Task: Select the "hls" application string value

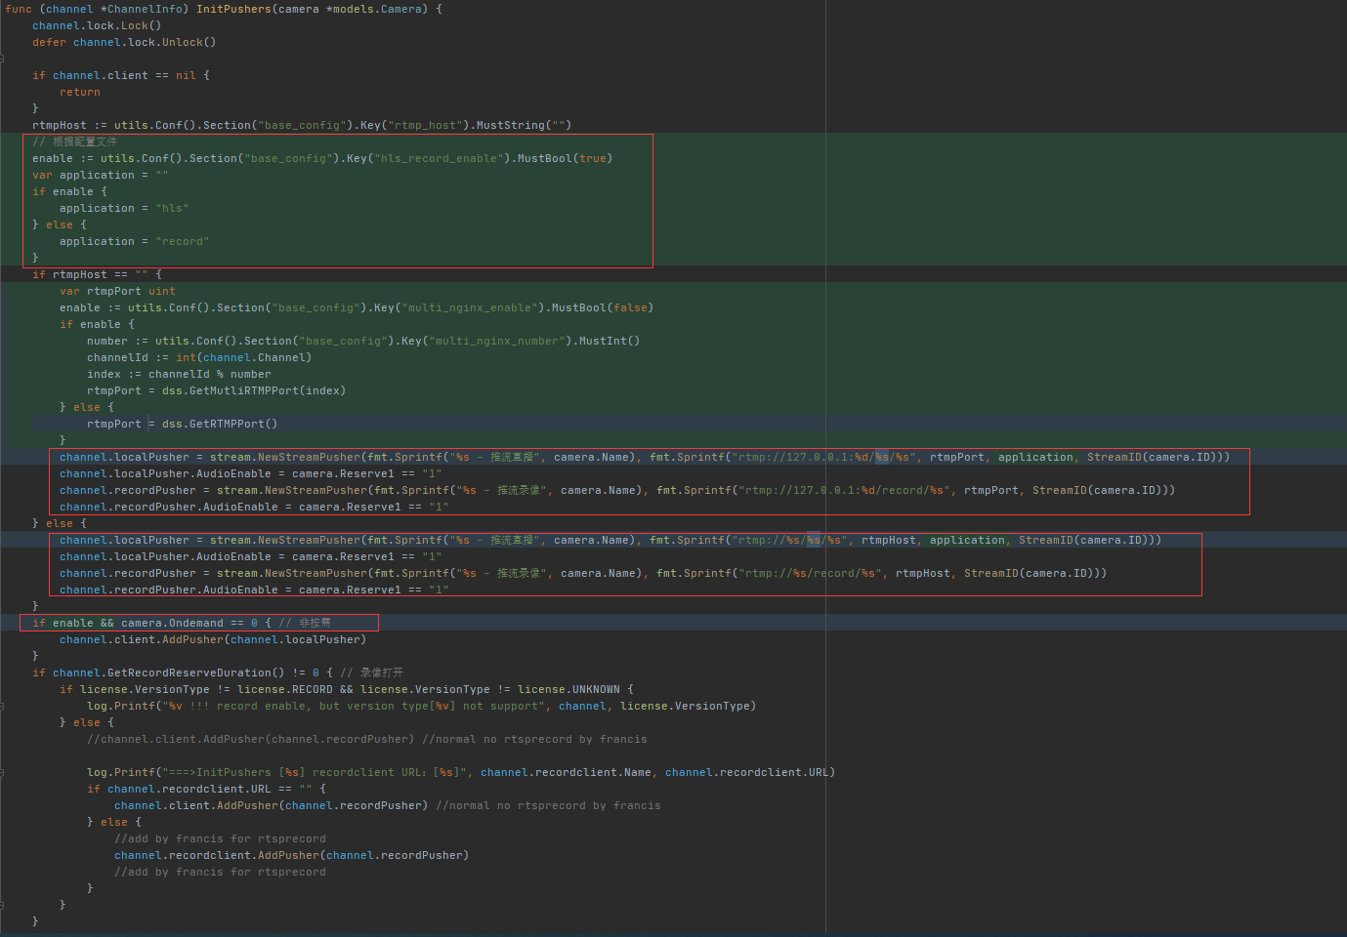Action: coord(172,208)
